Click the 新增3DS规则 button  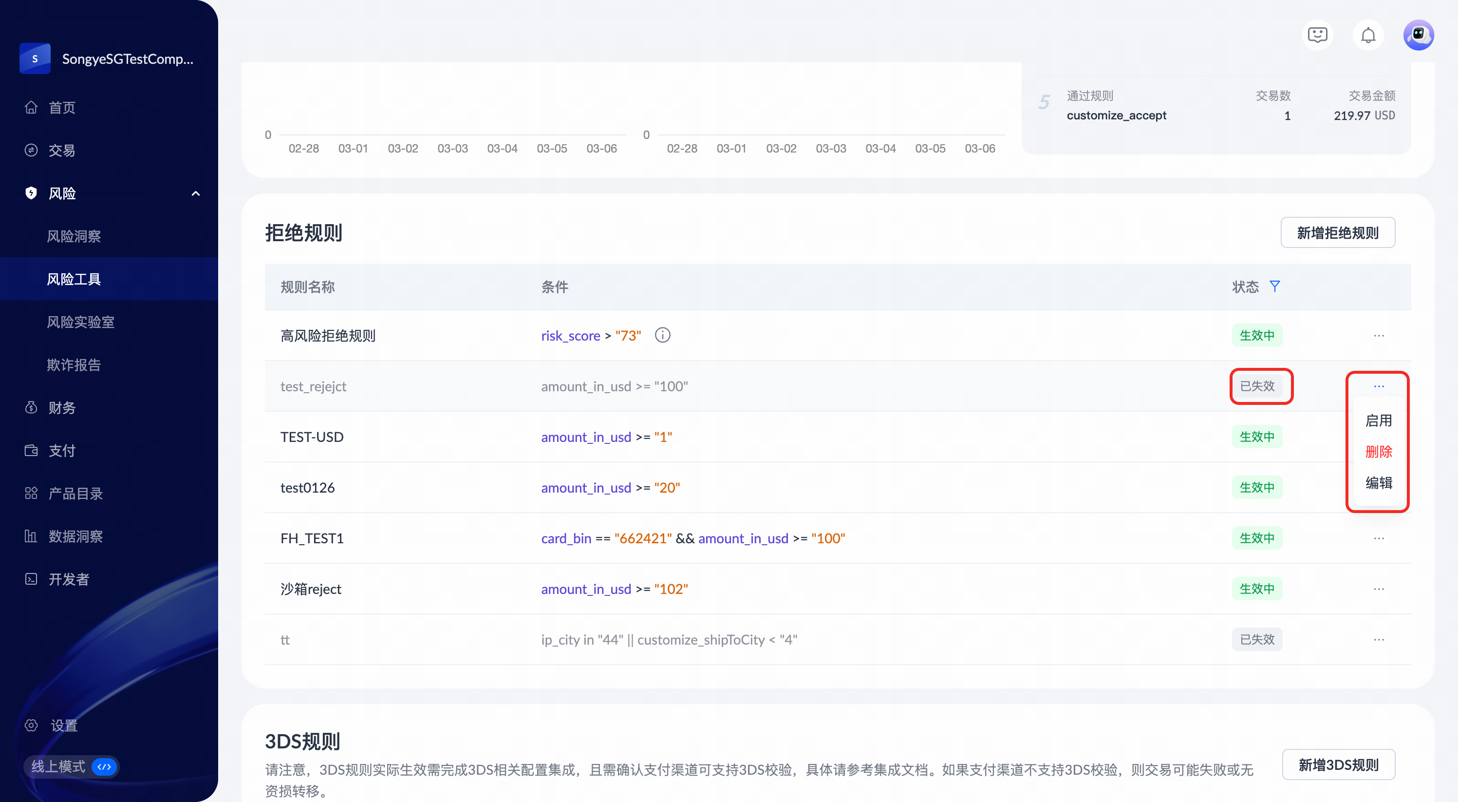(x=1338, y=765)
